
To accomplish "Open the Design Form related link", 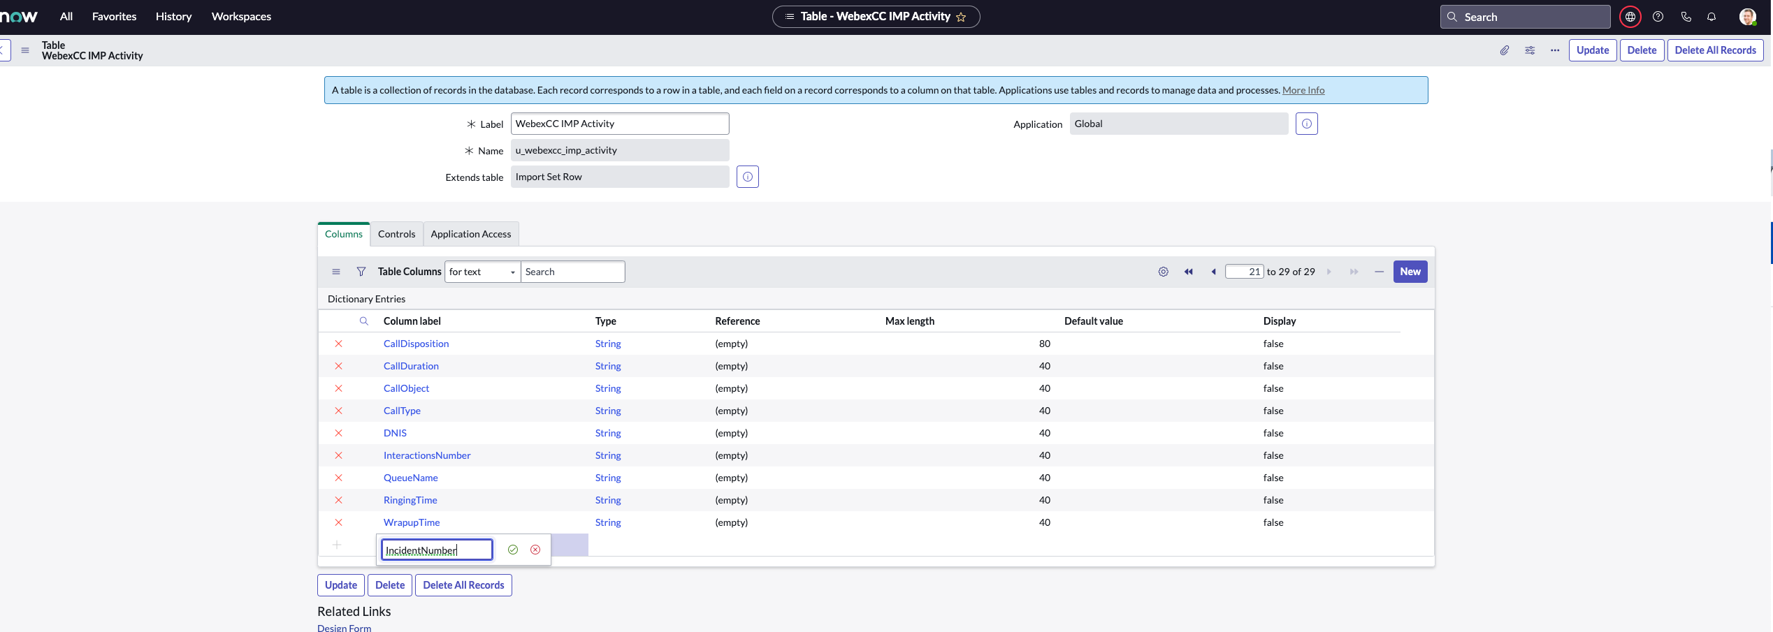I will [345, 628].
